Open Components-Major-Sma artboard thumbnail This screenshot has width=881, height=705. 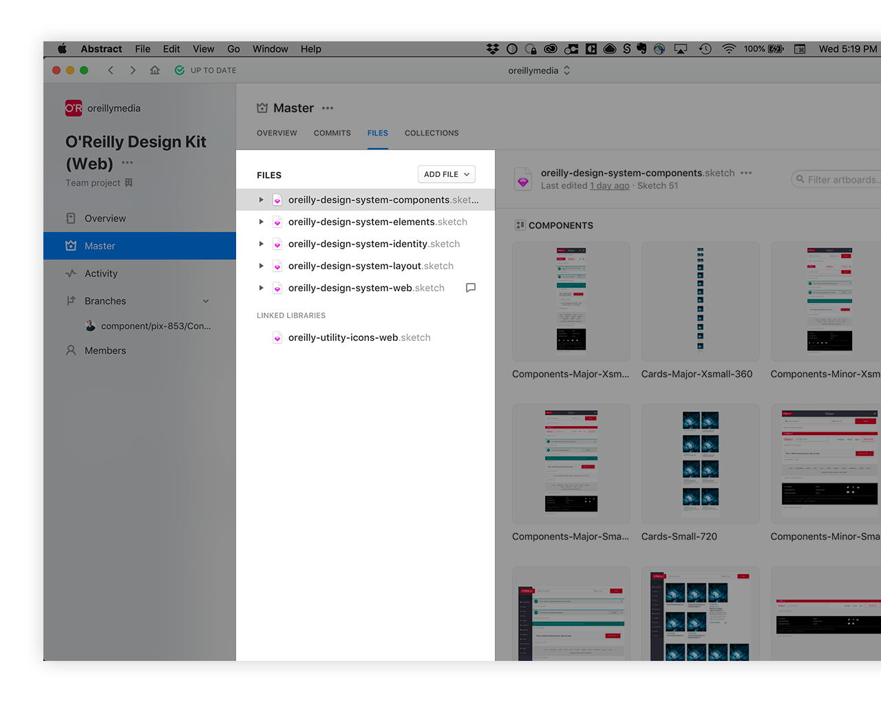point(571,464)
